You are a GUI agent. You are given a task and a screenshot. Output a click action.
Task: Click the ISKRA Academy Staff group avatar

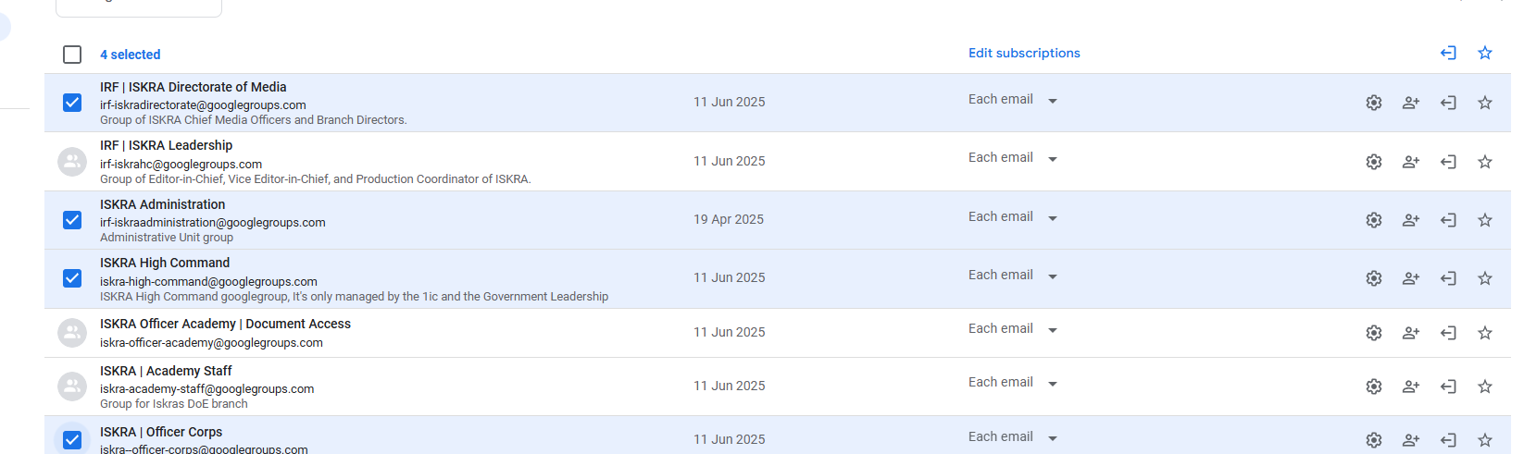(x=72, y=387)
